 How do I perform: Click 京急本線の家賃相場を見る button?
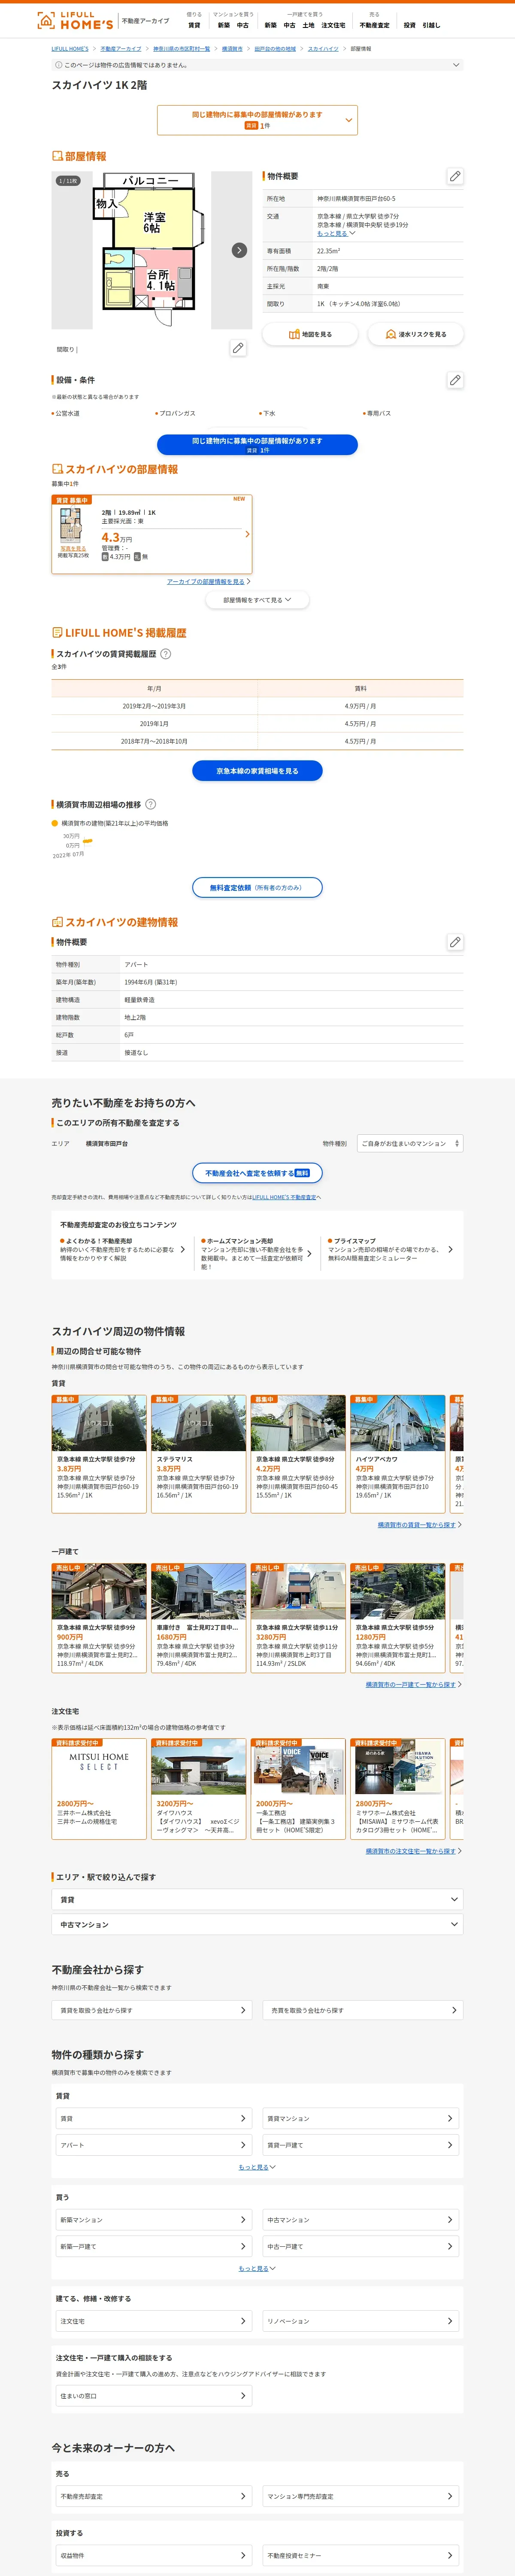257,771
